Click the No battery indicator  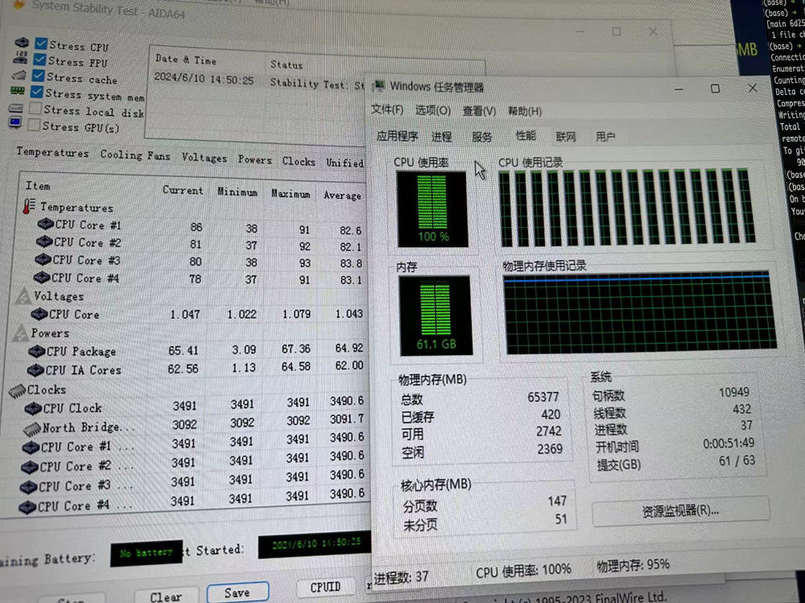147,553
